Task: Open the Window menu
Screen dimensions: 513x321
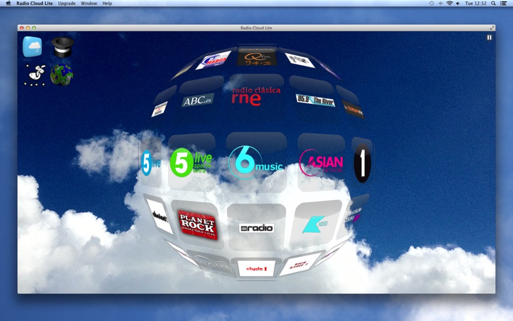Action: [89, 3]
